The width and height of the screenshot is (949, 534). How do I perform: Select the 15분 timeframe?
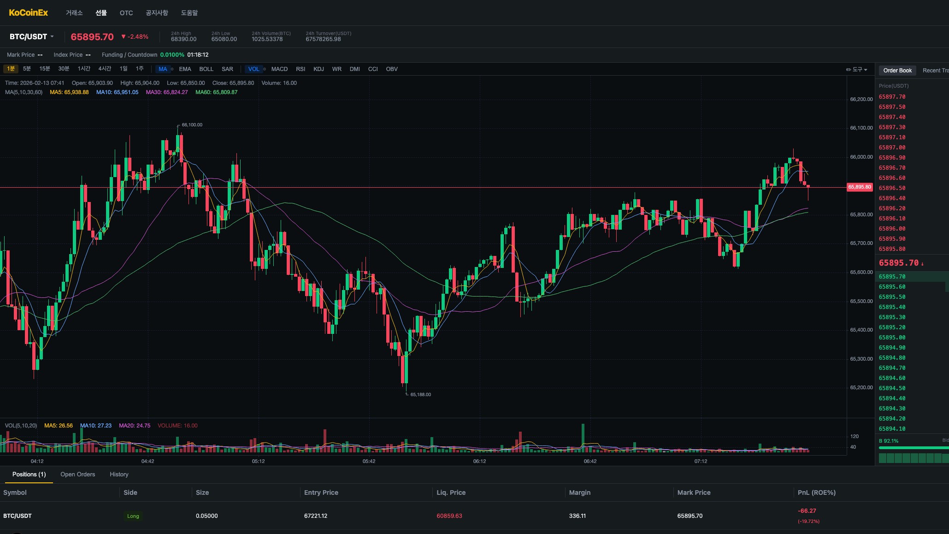click(x=45, y=69)
